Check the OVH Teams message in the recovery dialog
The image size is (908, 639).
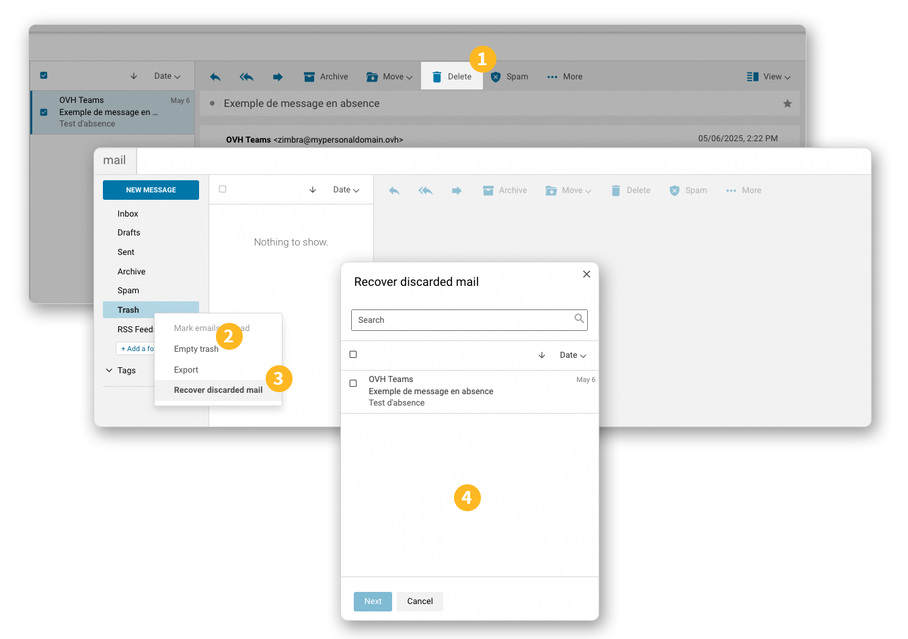click(x=353, y=383)
